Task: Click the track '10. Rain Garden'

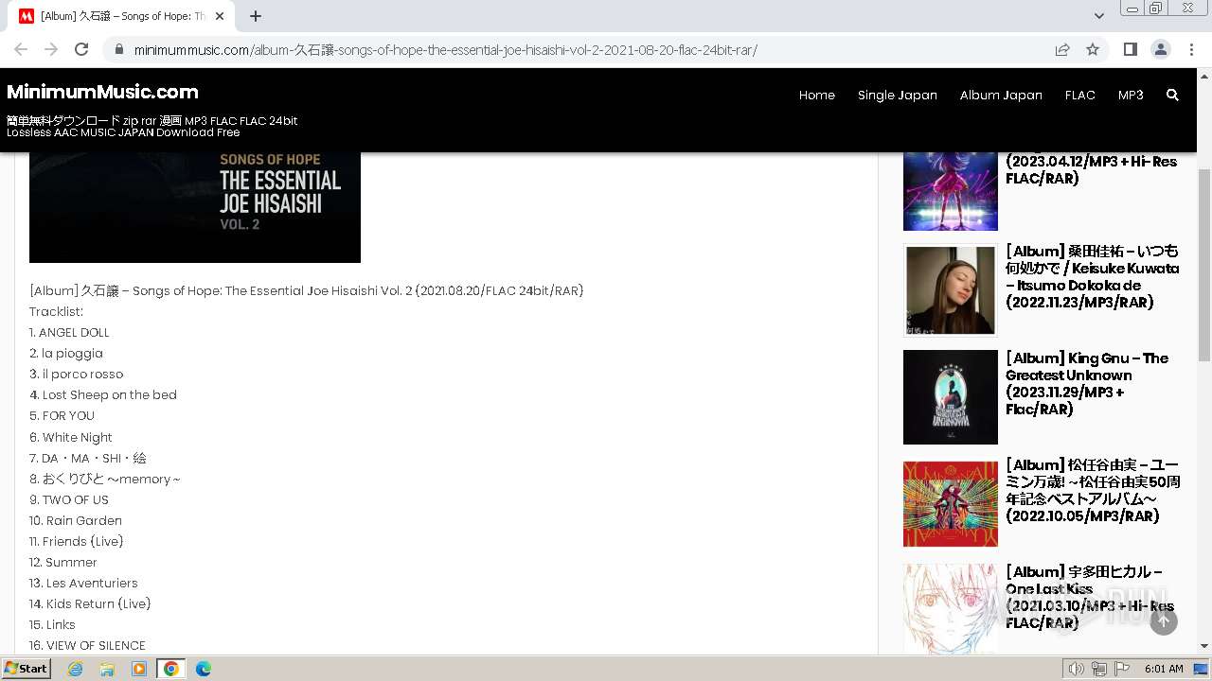Action: 76,520
